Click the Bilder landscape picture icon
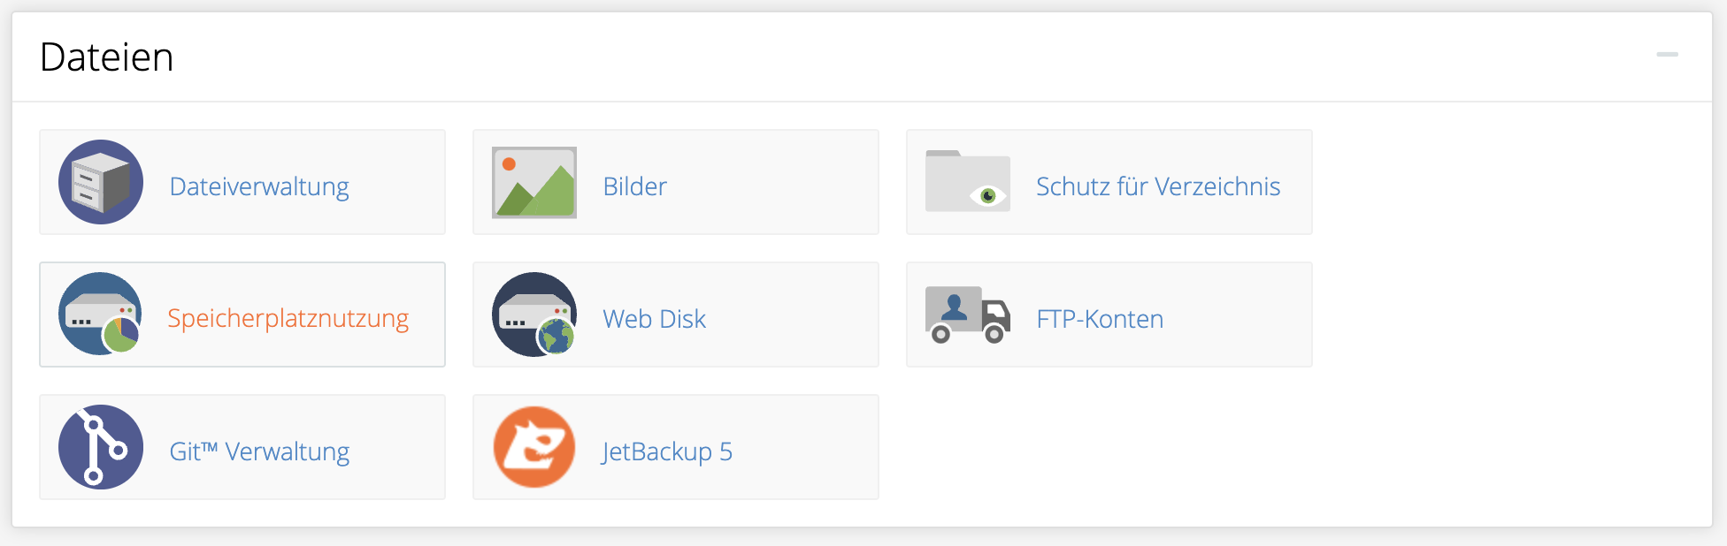1727x546 pixels. (x=534, y=182)
